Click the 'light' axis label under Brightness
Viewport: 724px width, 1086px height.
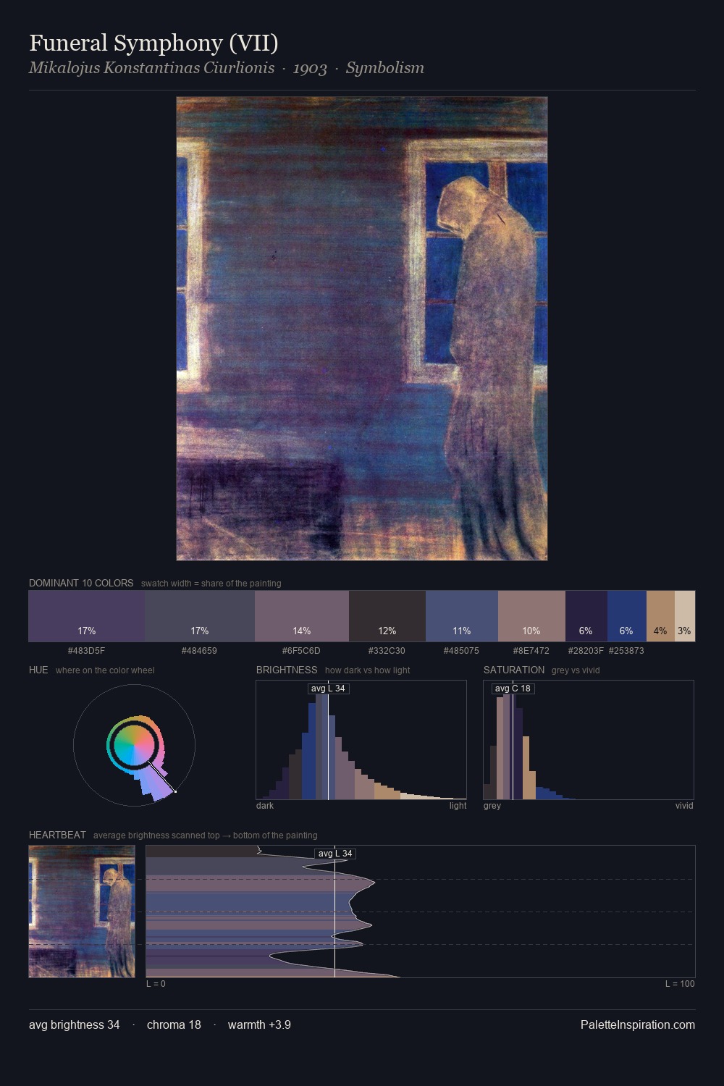tap(458, 805)
